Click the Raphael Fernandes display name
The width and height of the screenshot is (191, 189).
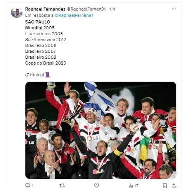pyautogui.click(x=45, y=9)
